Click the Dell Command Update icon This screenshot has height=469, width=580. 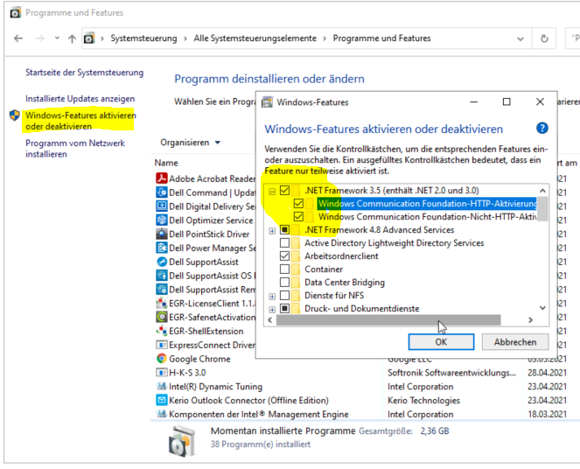161,192
